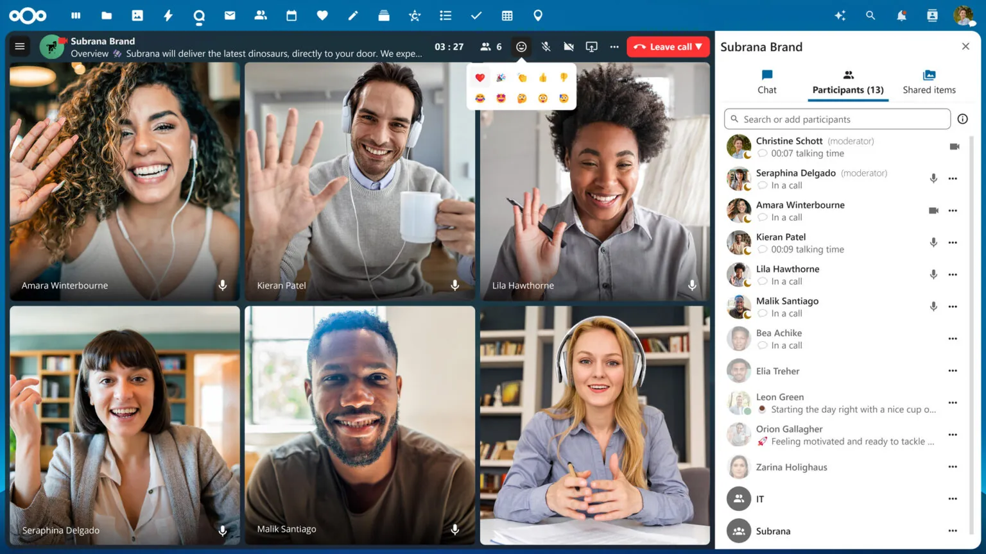986x554 pixels.
Task: Mute your microphone in the call toolbar
Action: point(546,46)
